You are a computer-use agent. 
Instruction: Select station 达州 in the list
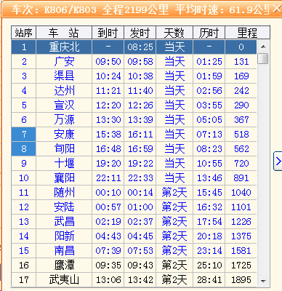(134, 91)
